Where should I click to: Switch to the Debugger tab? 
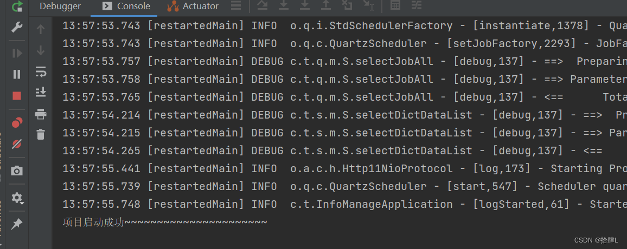tap(60, 6)
